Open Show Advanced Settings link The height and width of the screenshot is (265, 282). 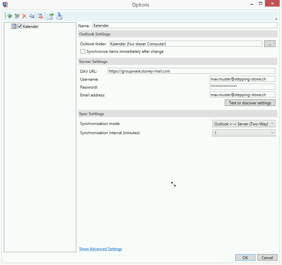(101, 249)
